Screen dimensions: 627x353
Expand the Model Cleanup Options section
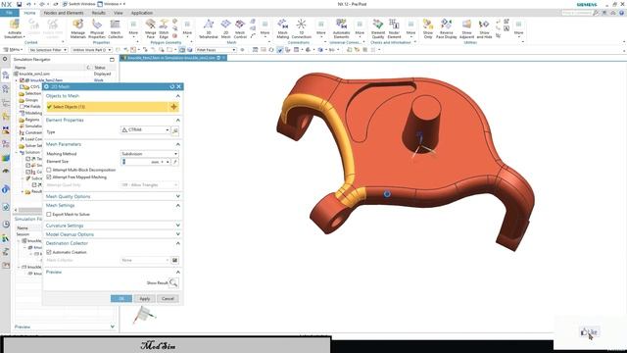point(178,234)
